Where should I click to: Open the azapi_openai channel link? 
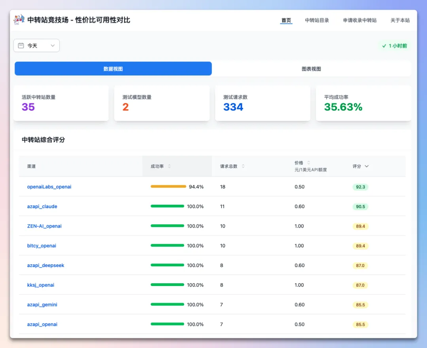point(42,324)
